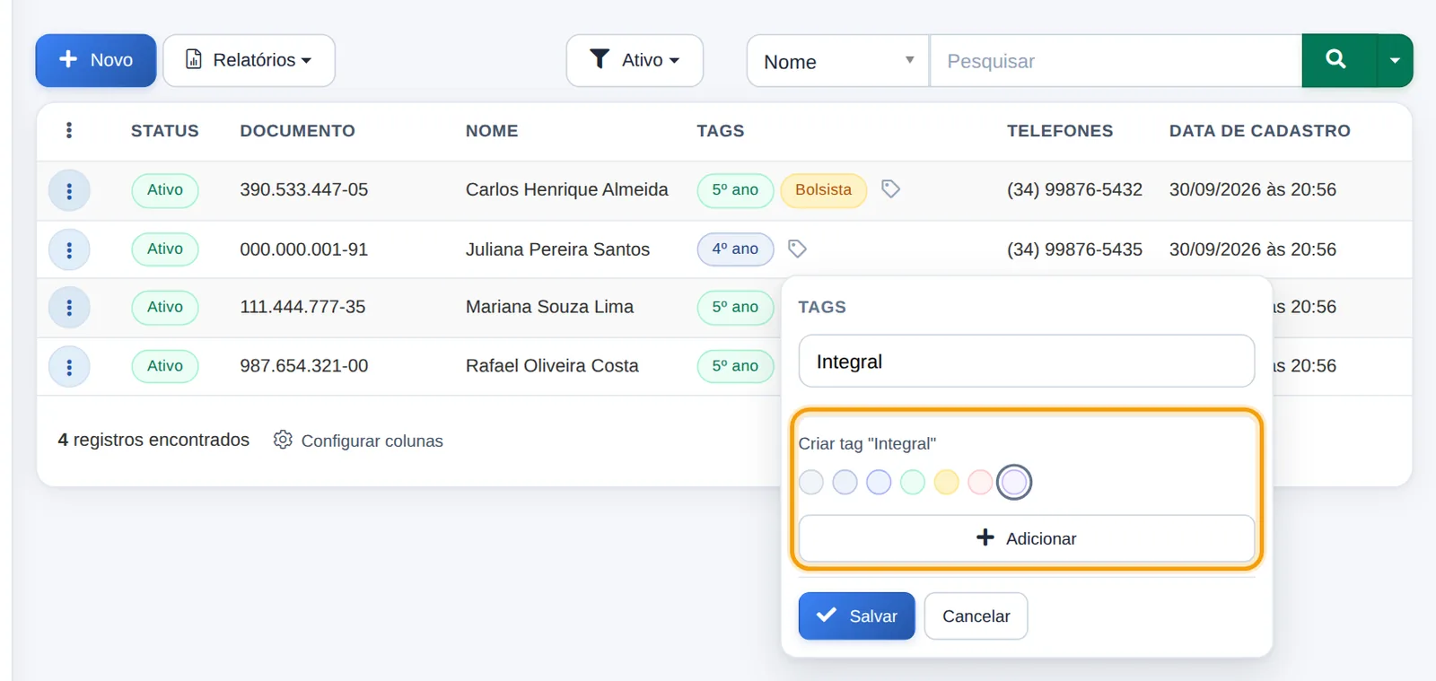Open the Nome search field selector
This screenshot has height=681, width=1436.
pos(838,61)
